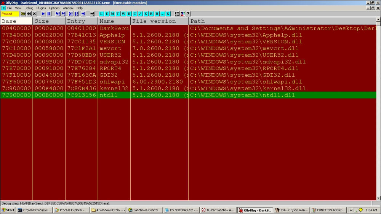Image resolution: width=381 pixels, height=214 pixels.
Task: Sort by the Base column header
Action: 16,21
